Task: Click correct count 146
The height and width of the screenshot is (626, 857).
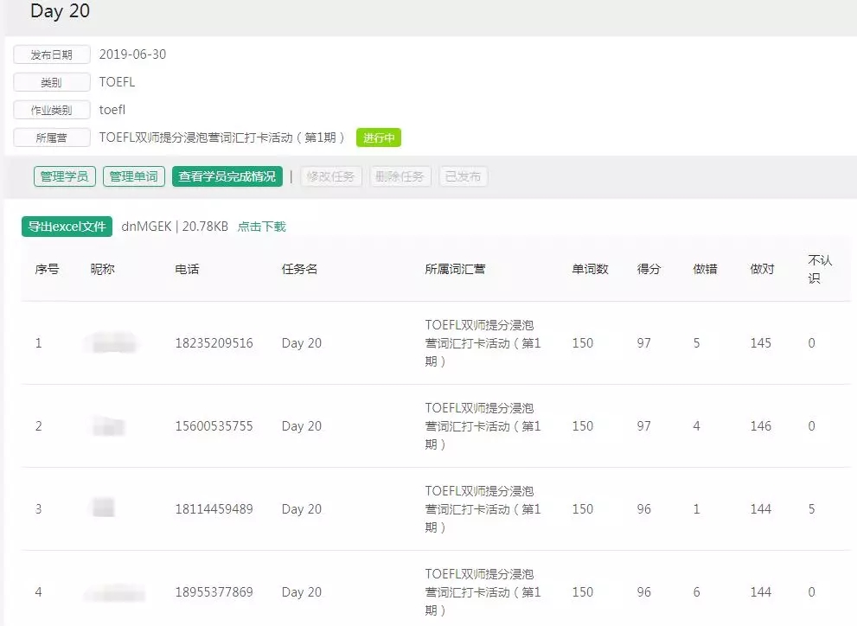Action: [x=760, y=426]
